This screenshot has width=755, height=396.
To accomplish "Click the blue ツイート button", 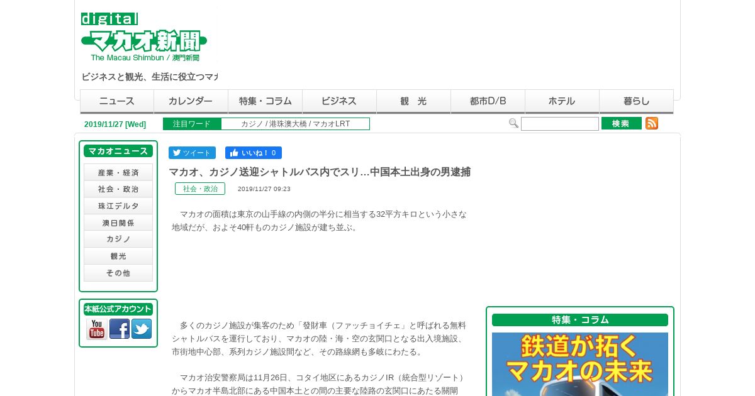I will pos(192,153).
